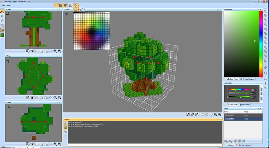Image resolution: width=269 pixels, height=148 pixels.
Task: Click the undo arrow in left toolbar
Action: [2, 16]
